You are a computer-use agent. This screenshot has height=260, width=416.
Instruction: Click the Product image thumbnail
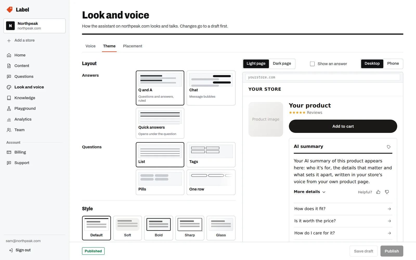coord(266,119)
